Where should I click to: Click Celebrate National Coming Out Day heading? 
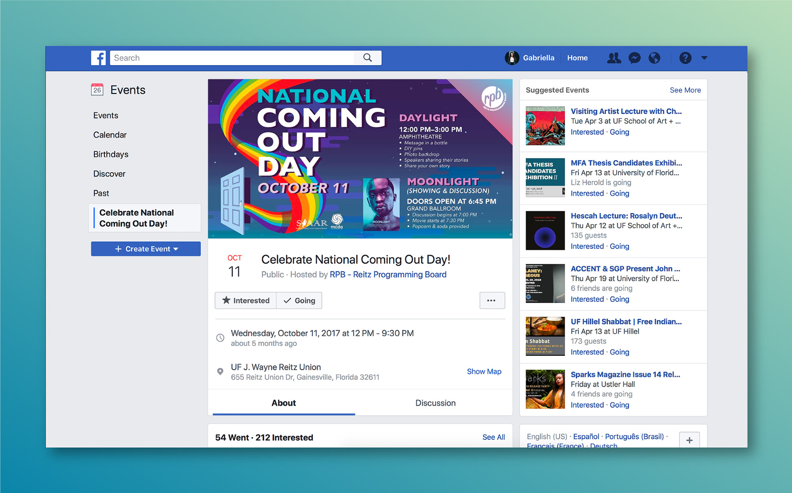coord(356,259)
